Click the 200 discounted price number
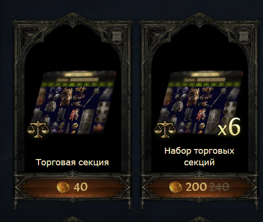The height and width of the screenshot is (222, 263). click(196, 187)
